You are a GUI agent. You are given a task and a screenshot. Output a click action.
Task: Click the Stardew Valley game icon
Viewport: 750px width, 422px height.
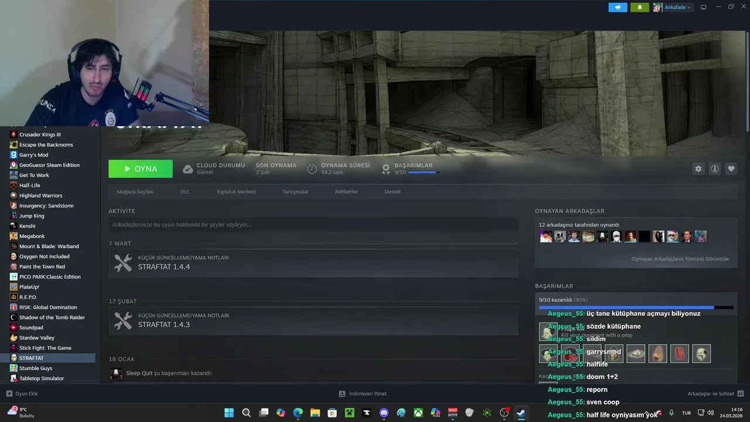(13, 338)
